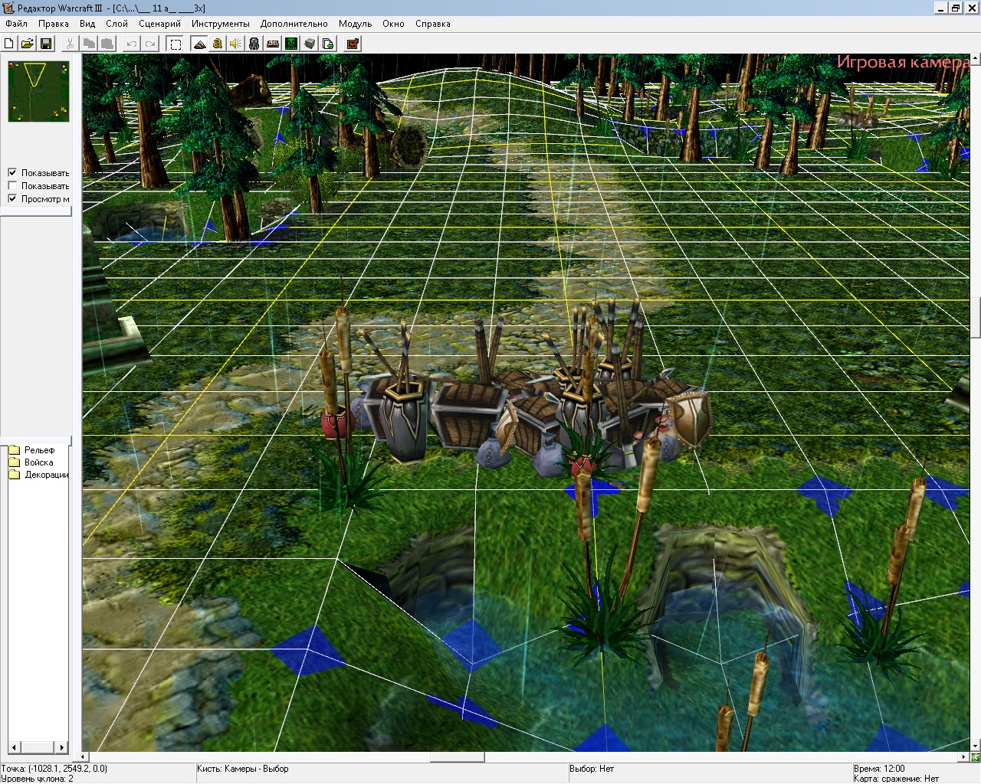Viewport: 981px width, 784px height.
Task: Open the Справка menu
Action: (433, 24)
